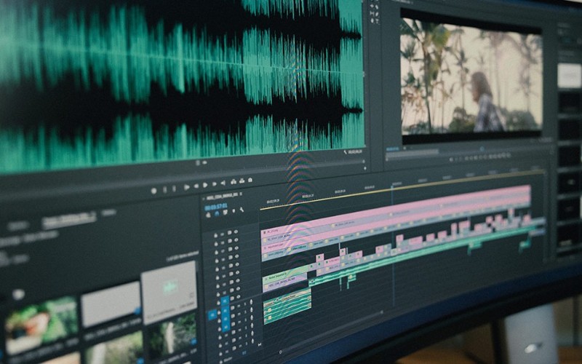The height and width of the screenshot is (364, 582).
Task: Hide the topmost video track with its eye icon
Action: click(236, 232)
